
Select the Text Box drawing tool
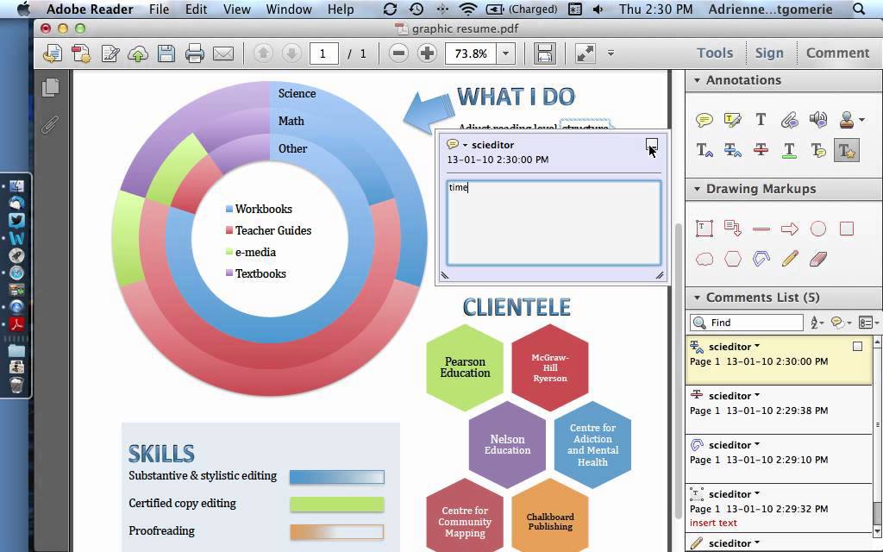[x=704, y=228]
